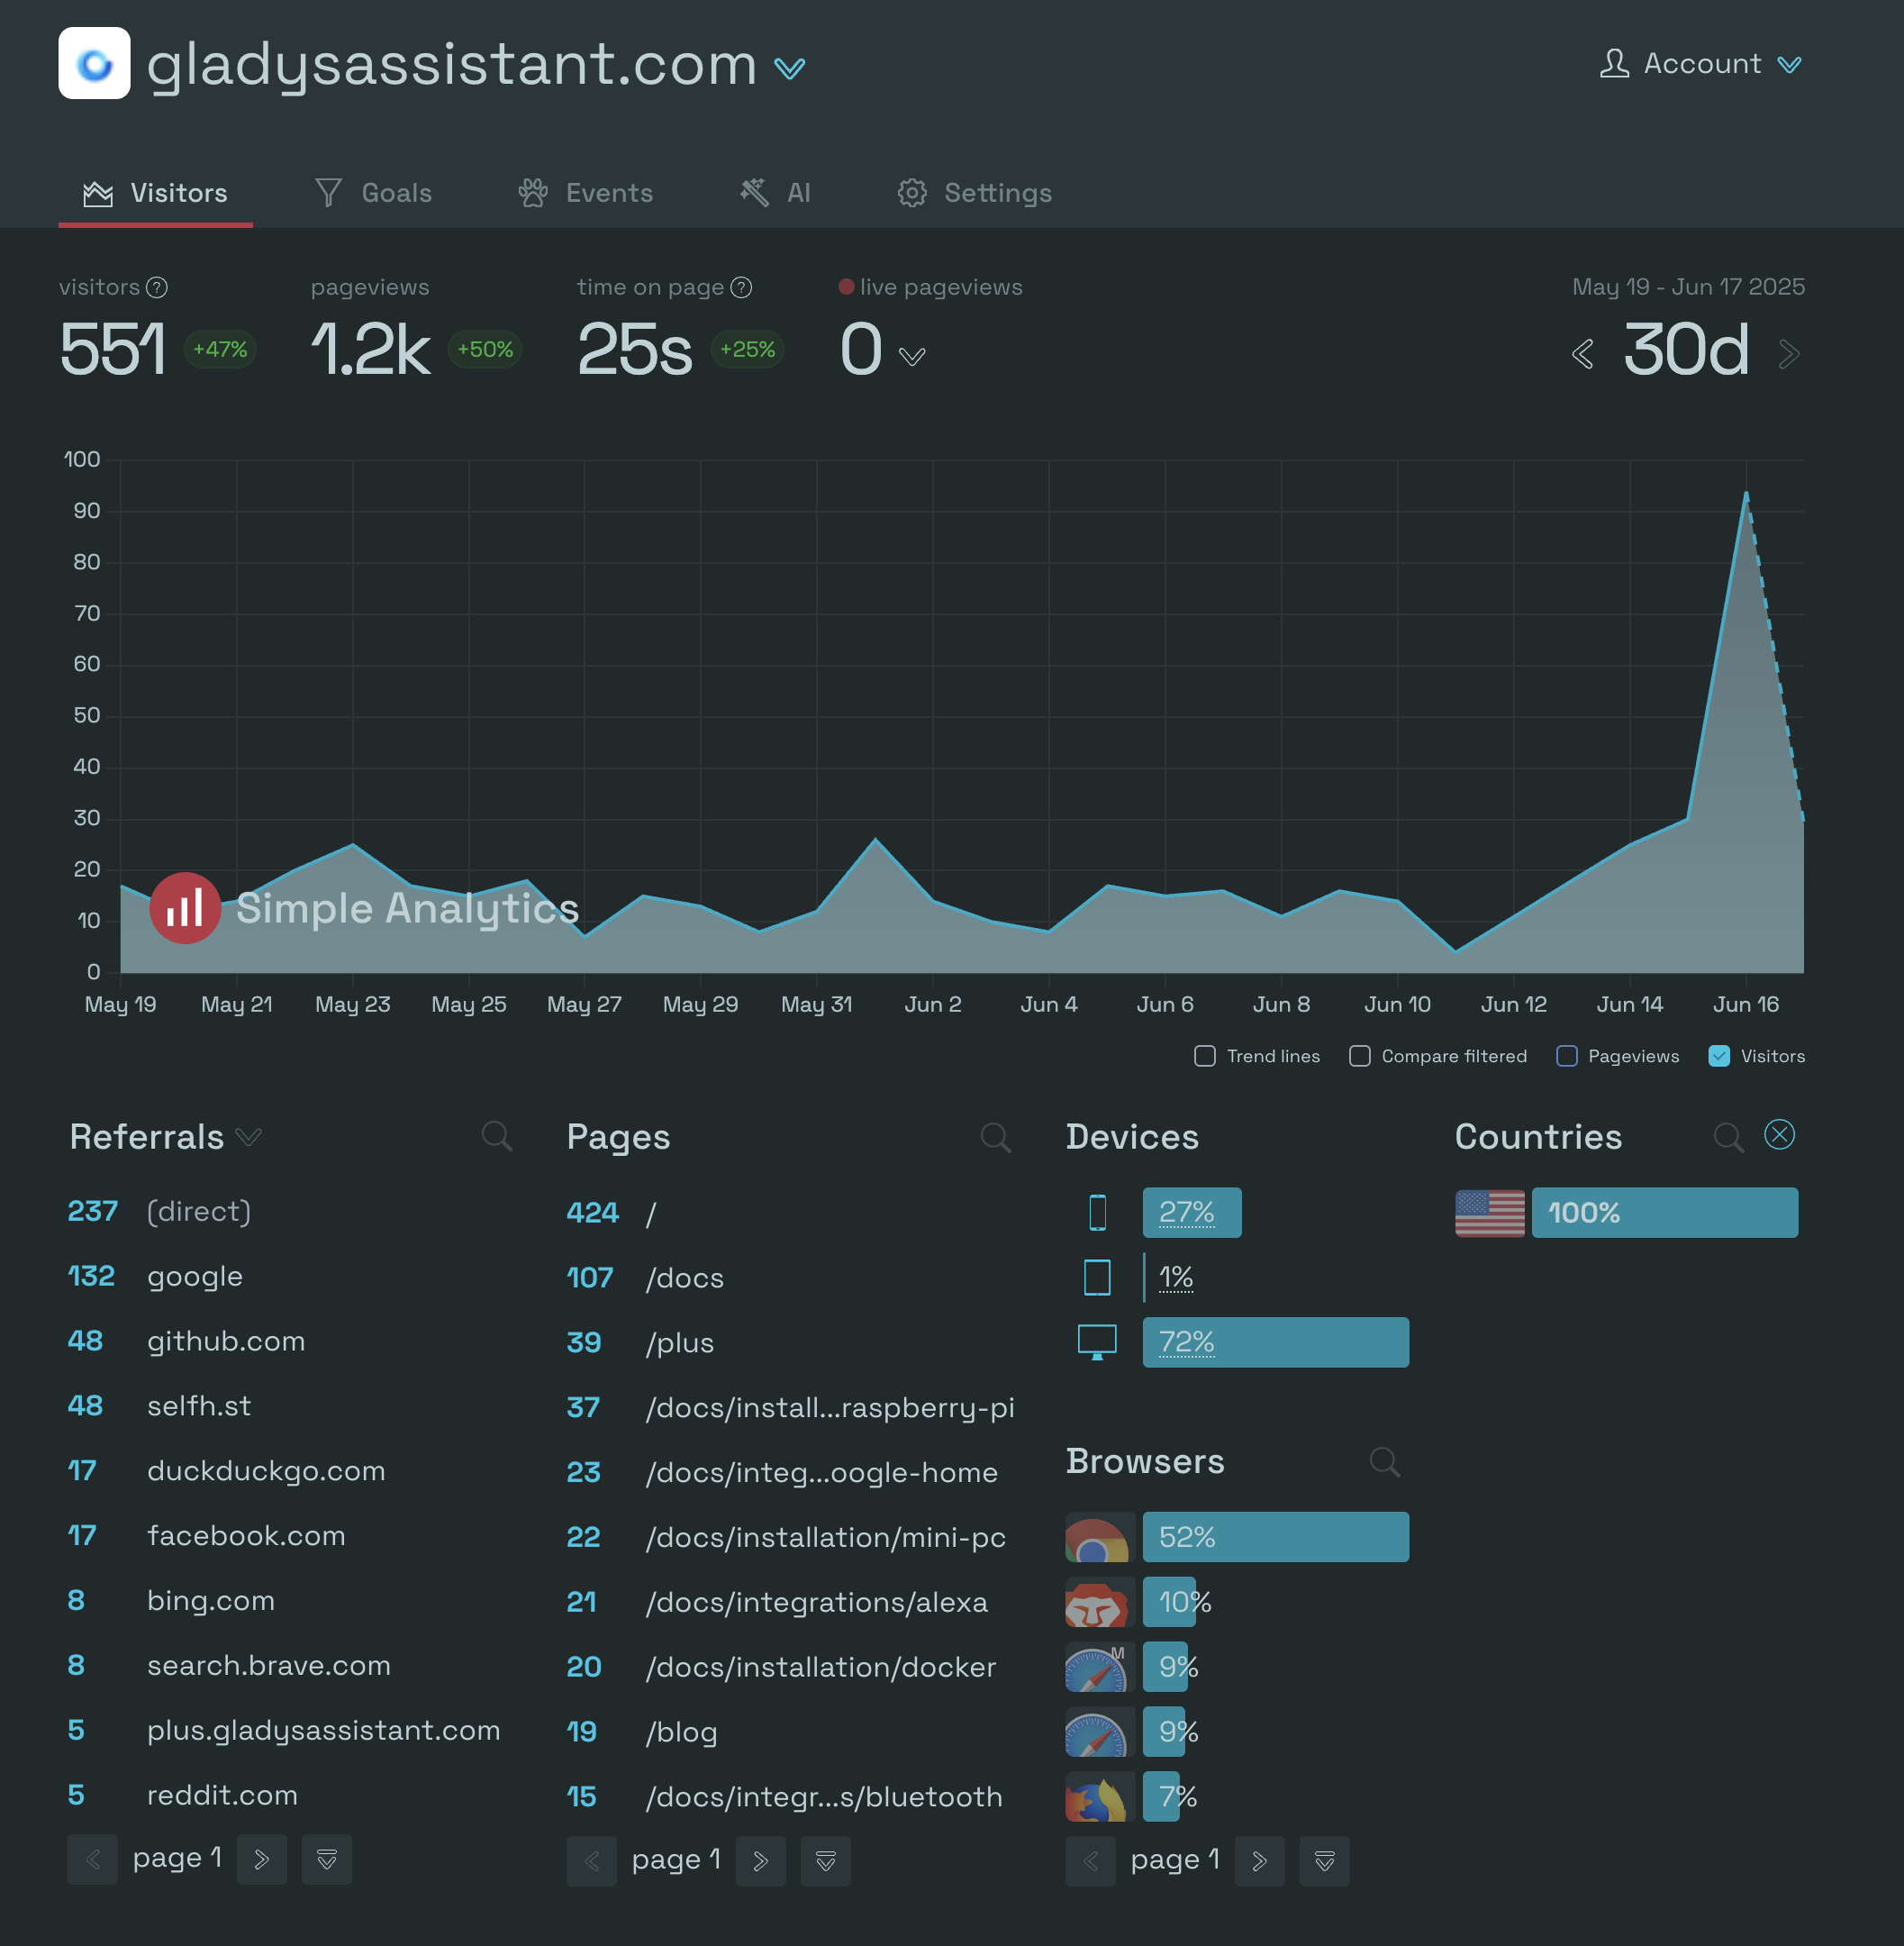Click the United States flag icon

1490,1214
